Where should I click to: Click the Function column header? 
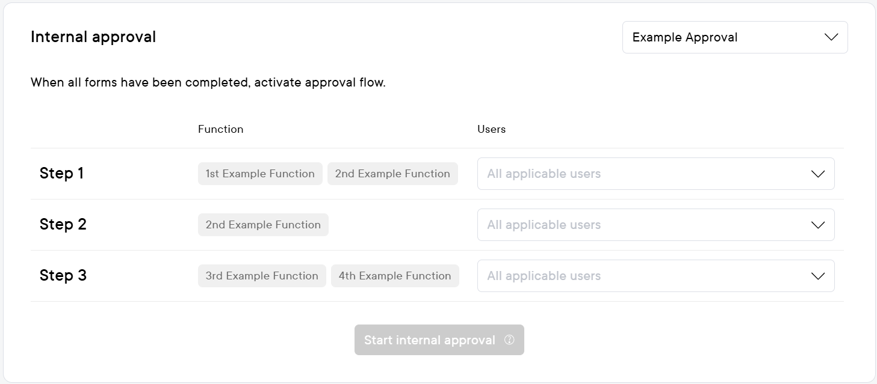pyautogui.click(x=221, y=129)
